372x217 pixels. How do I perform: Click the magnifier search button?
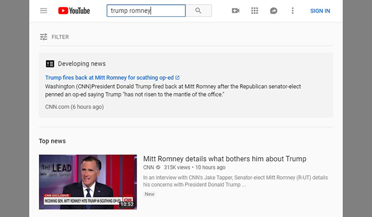point(199,10)
